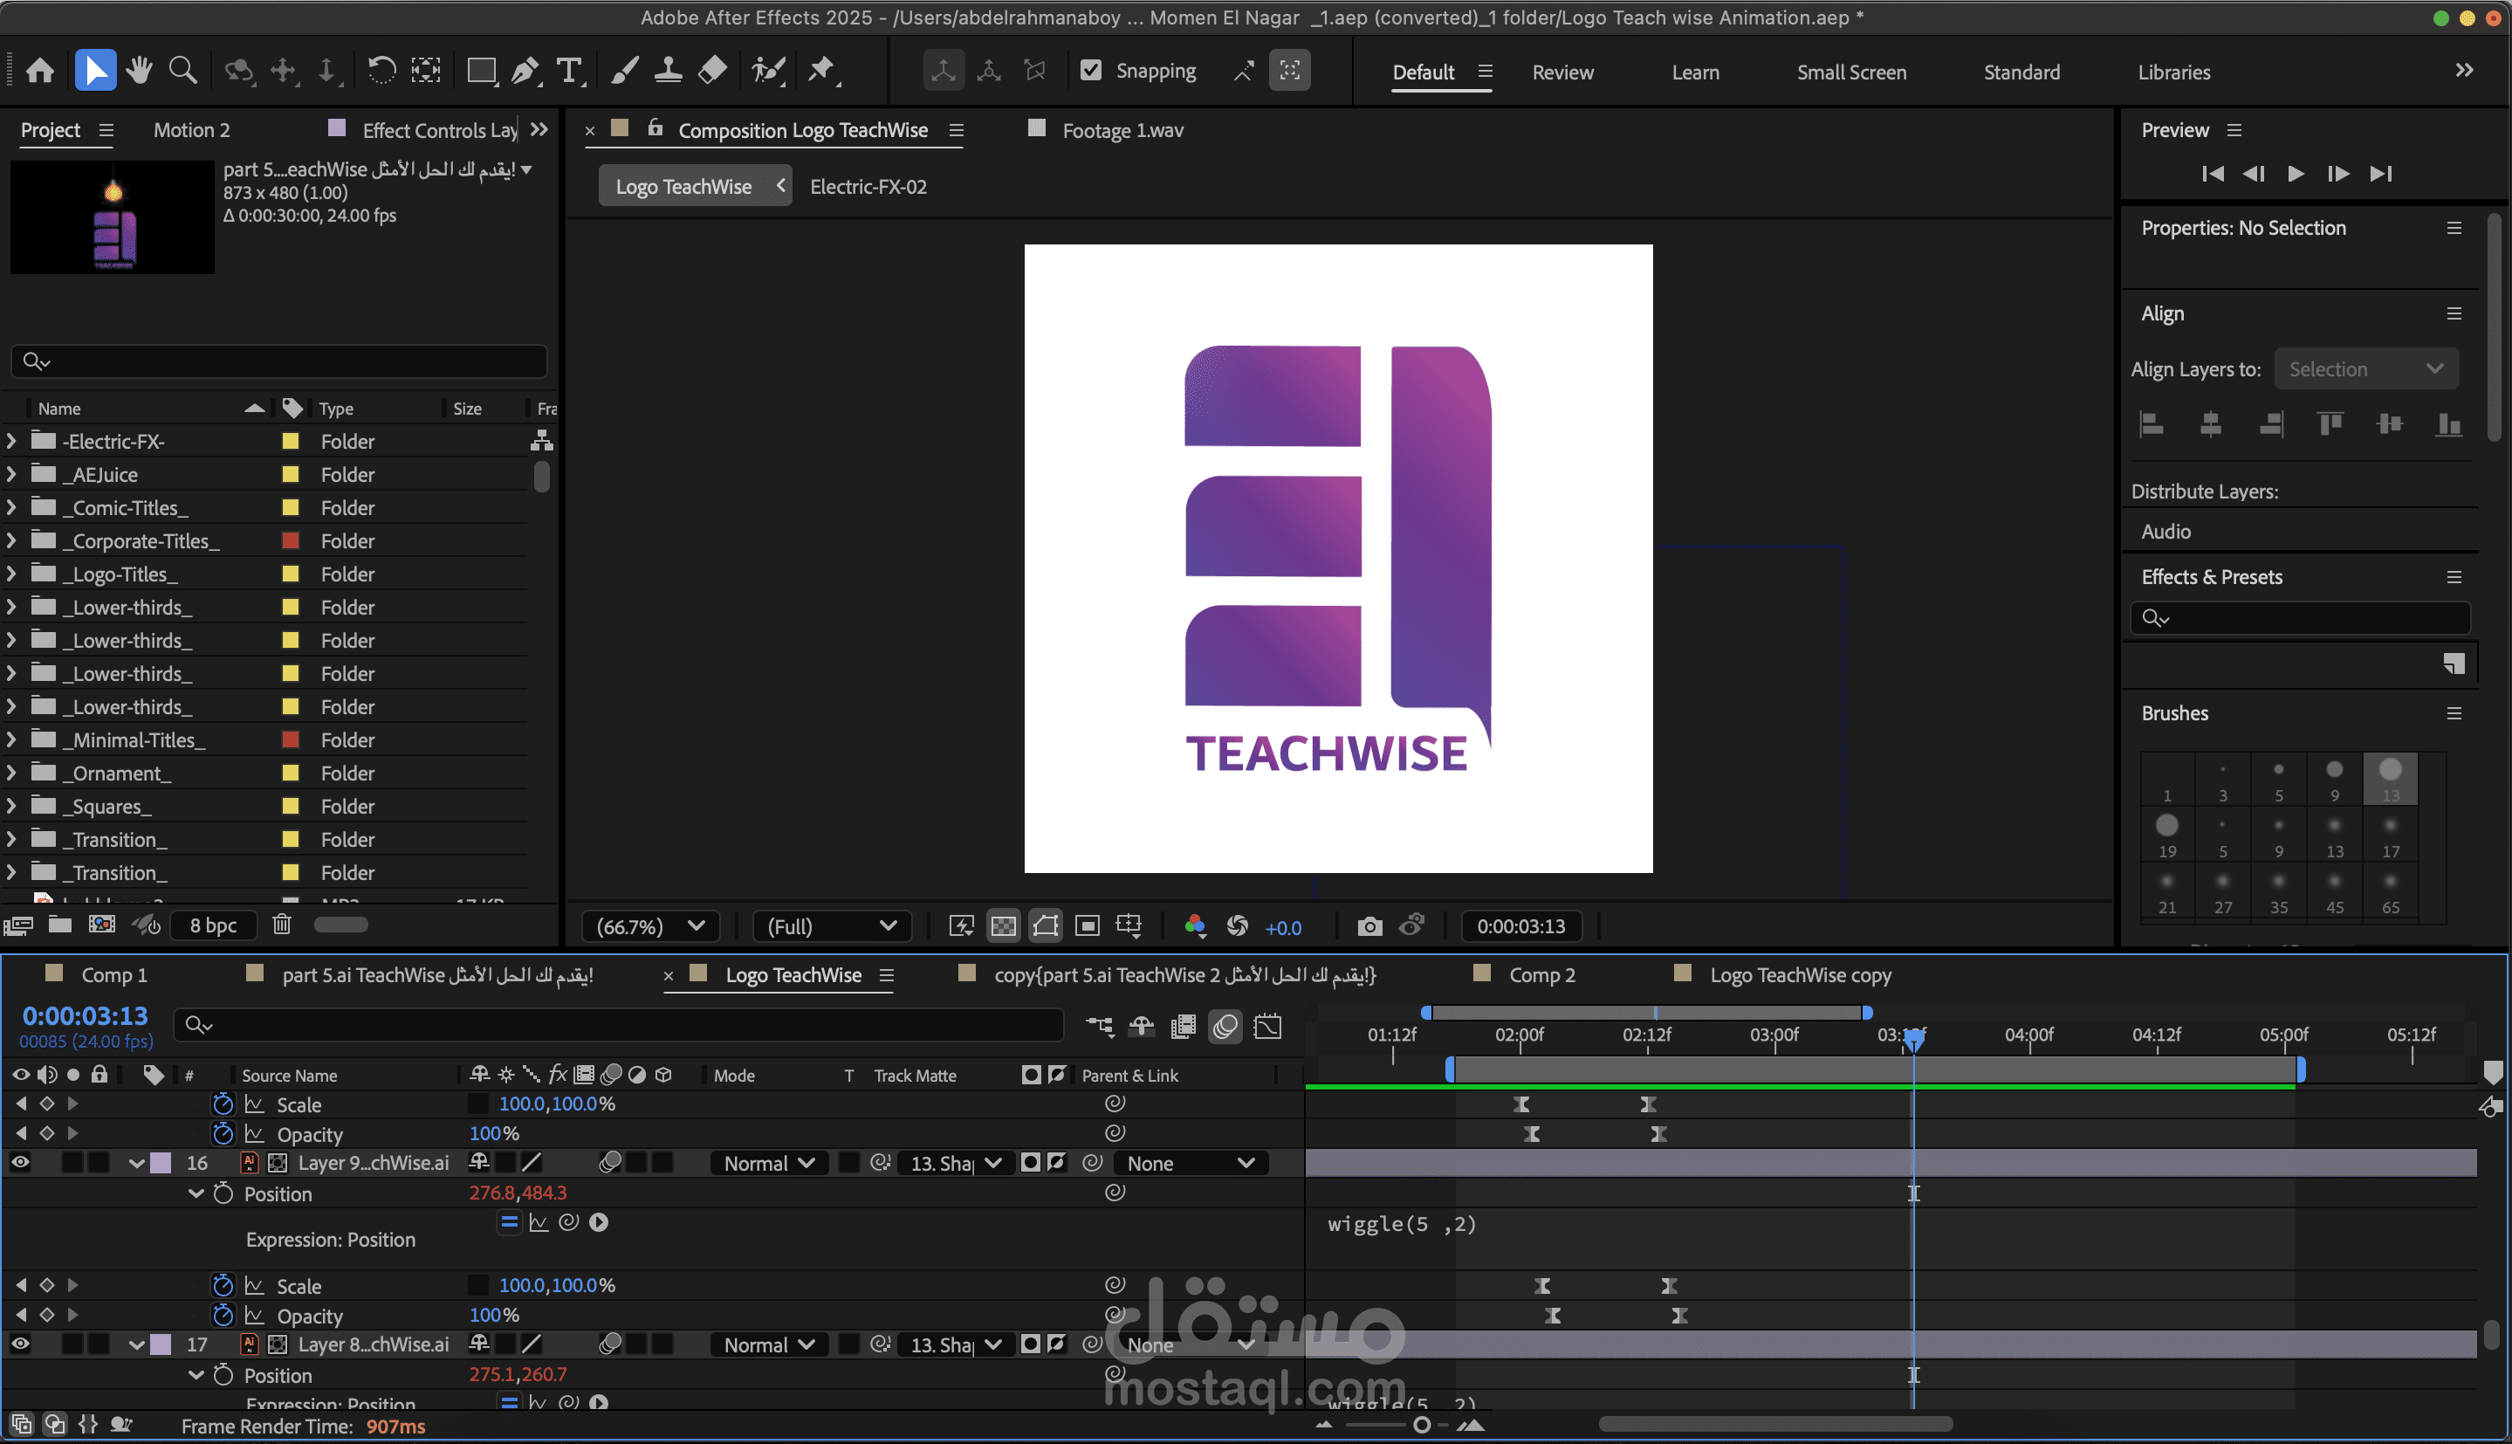
Task: Hide layer 16 using its eye icon
Action: coord(20,1162)
